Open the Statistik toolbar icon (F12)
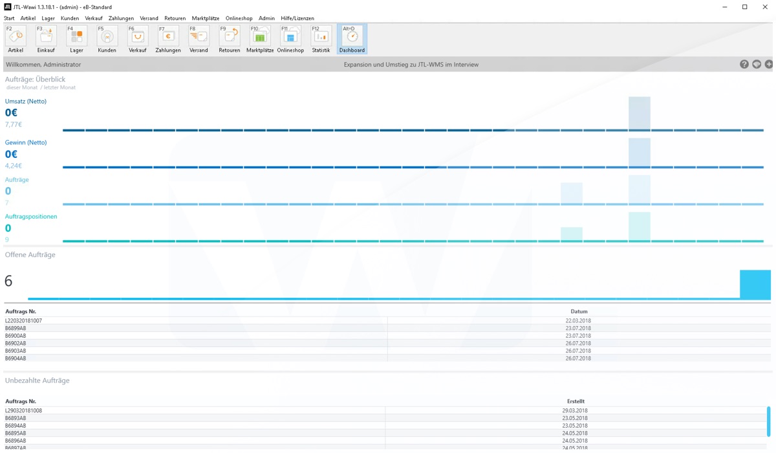 tap(321, 39)
